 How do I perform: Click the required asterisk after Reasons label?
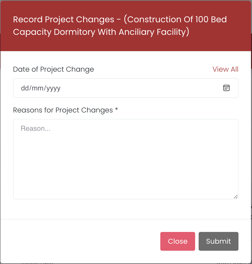(x=116, y=110)
